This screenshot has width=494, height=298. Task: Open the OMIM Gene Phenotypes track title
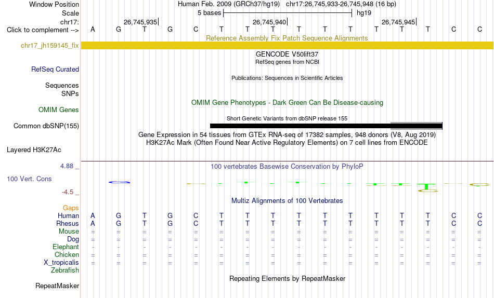tap(287, 103)
